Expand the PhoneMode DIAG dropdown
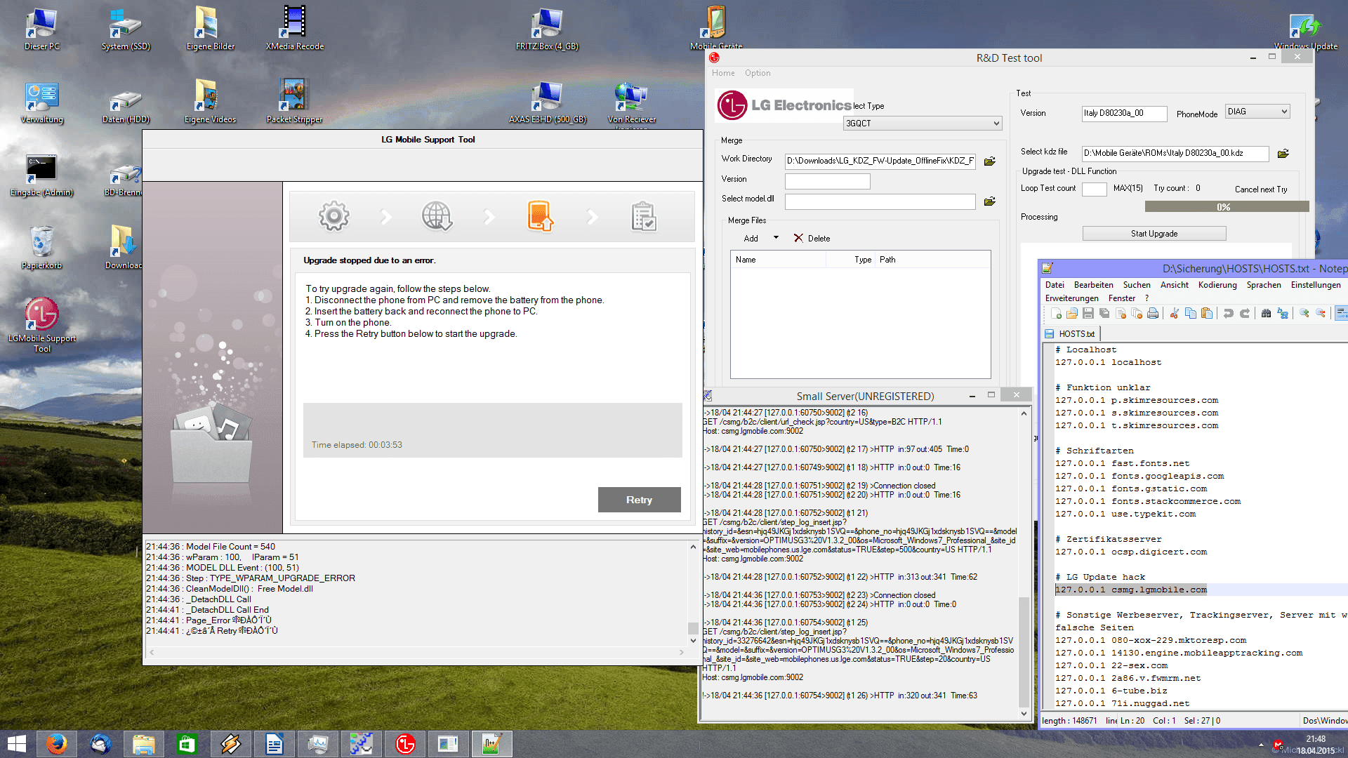 point(1257,112)
